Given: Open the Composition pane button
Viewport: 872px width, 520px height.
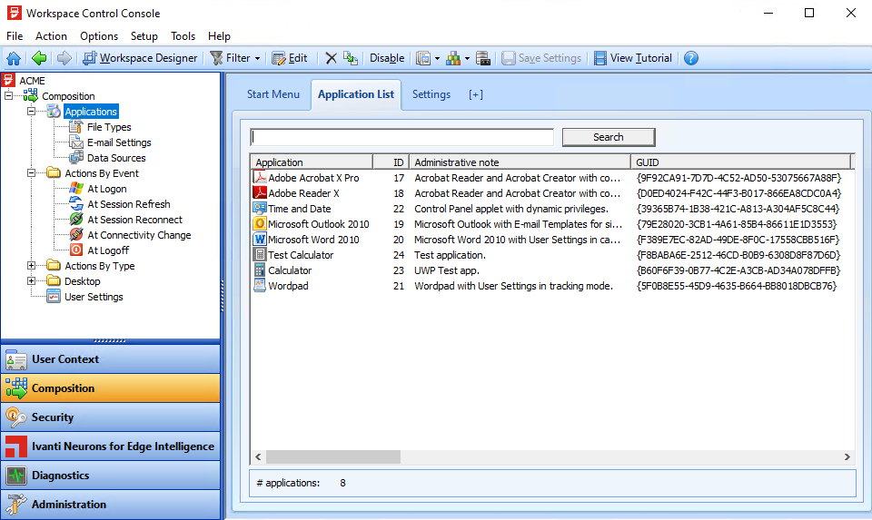Looking at the screenshot, I should coord(110,388).
